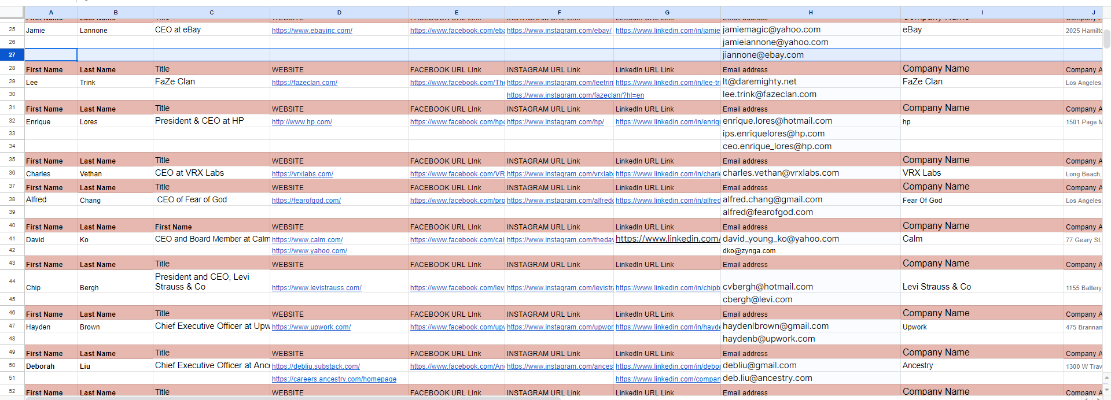The width and height of the screenshot is (1111, 400).
Task: Select cell President and CEO, Levi Strauss & Co
Action: click(x=211, y=282)
